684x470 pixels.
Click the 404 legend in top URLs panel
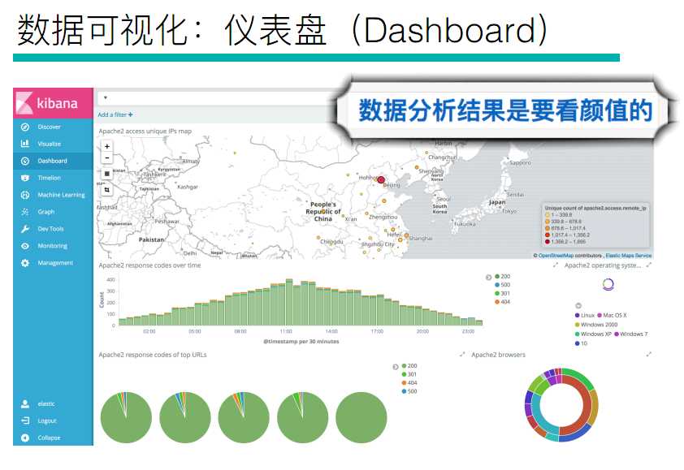(409, 383)
